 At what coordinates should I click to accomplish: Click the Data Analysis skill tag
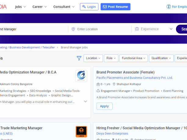pos(38,95)
